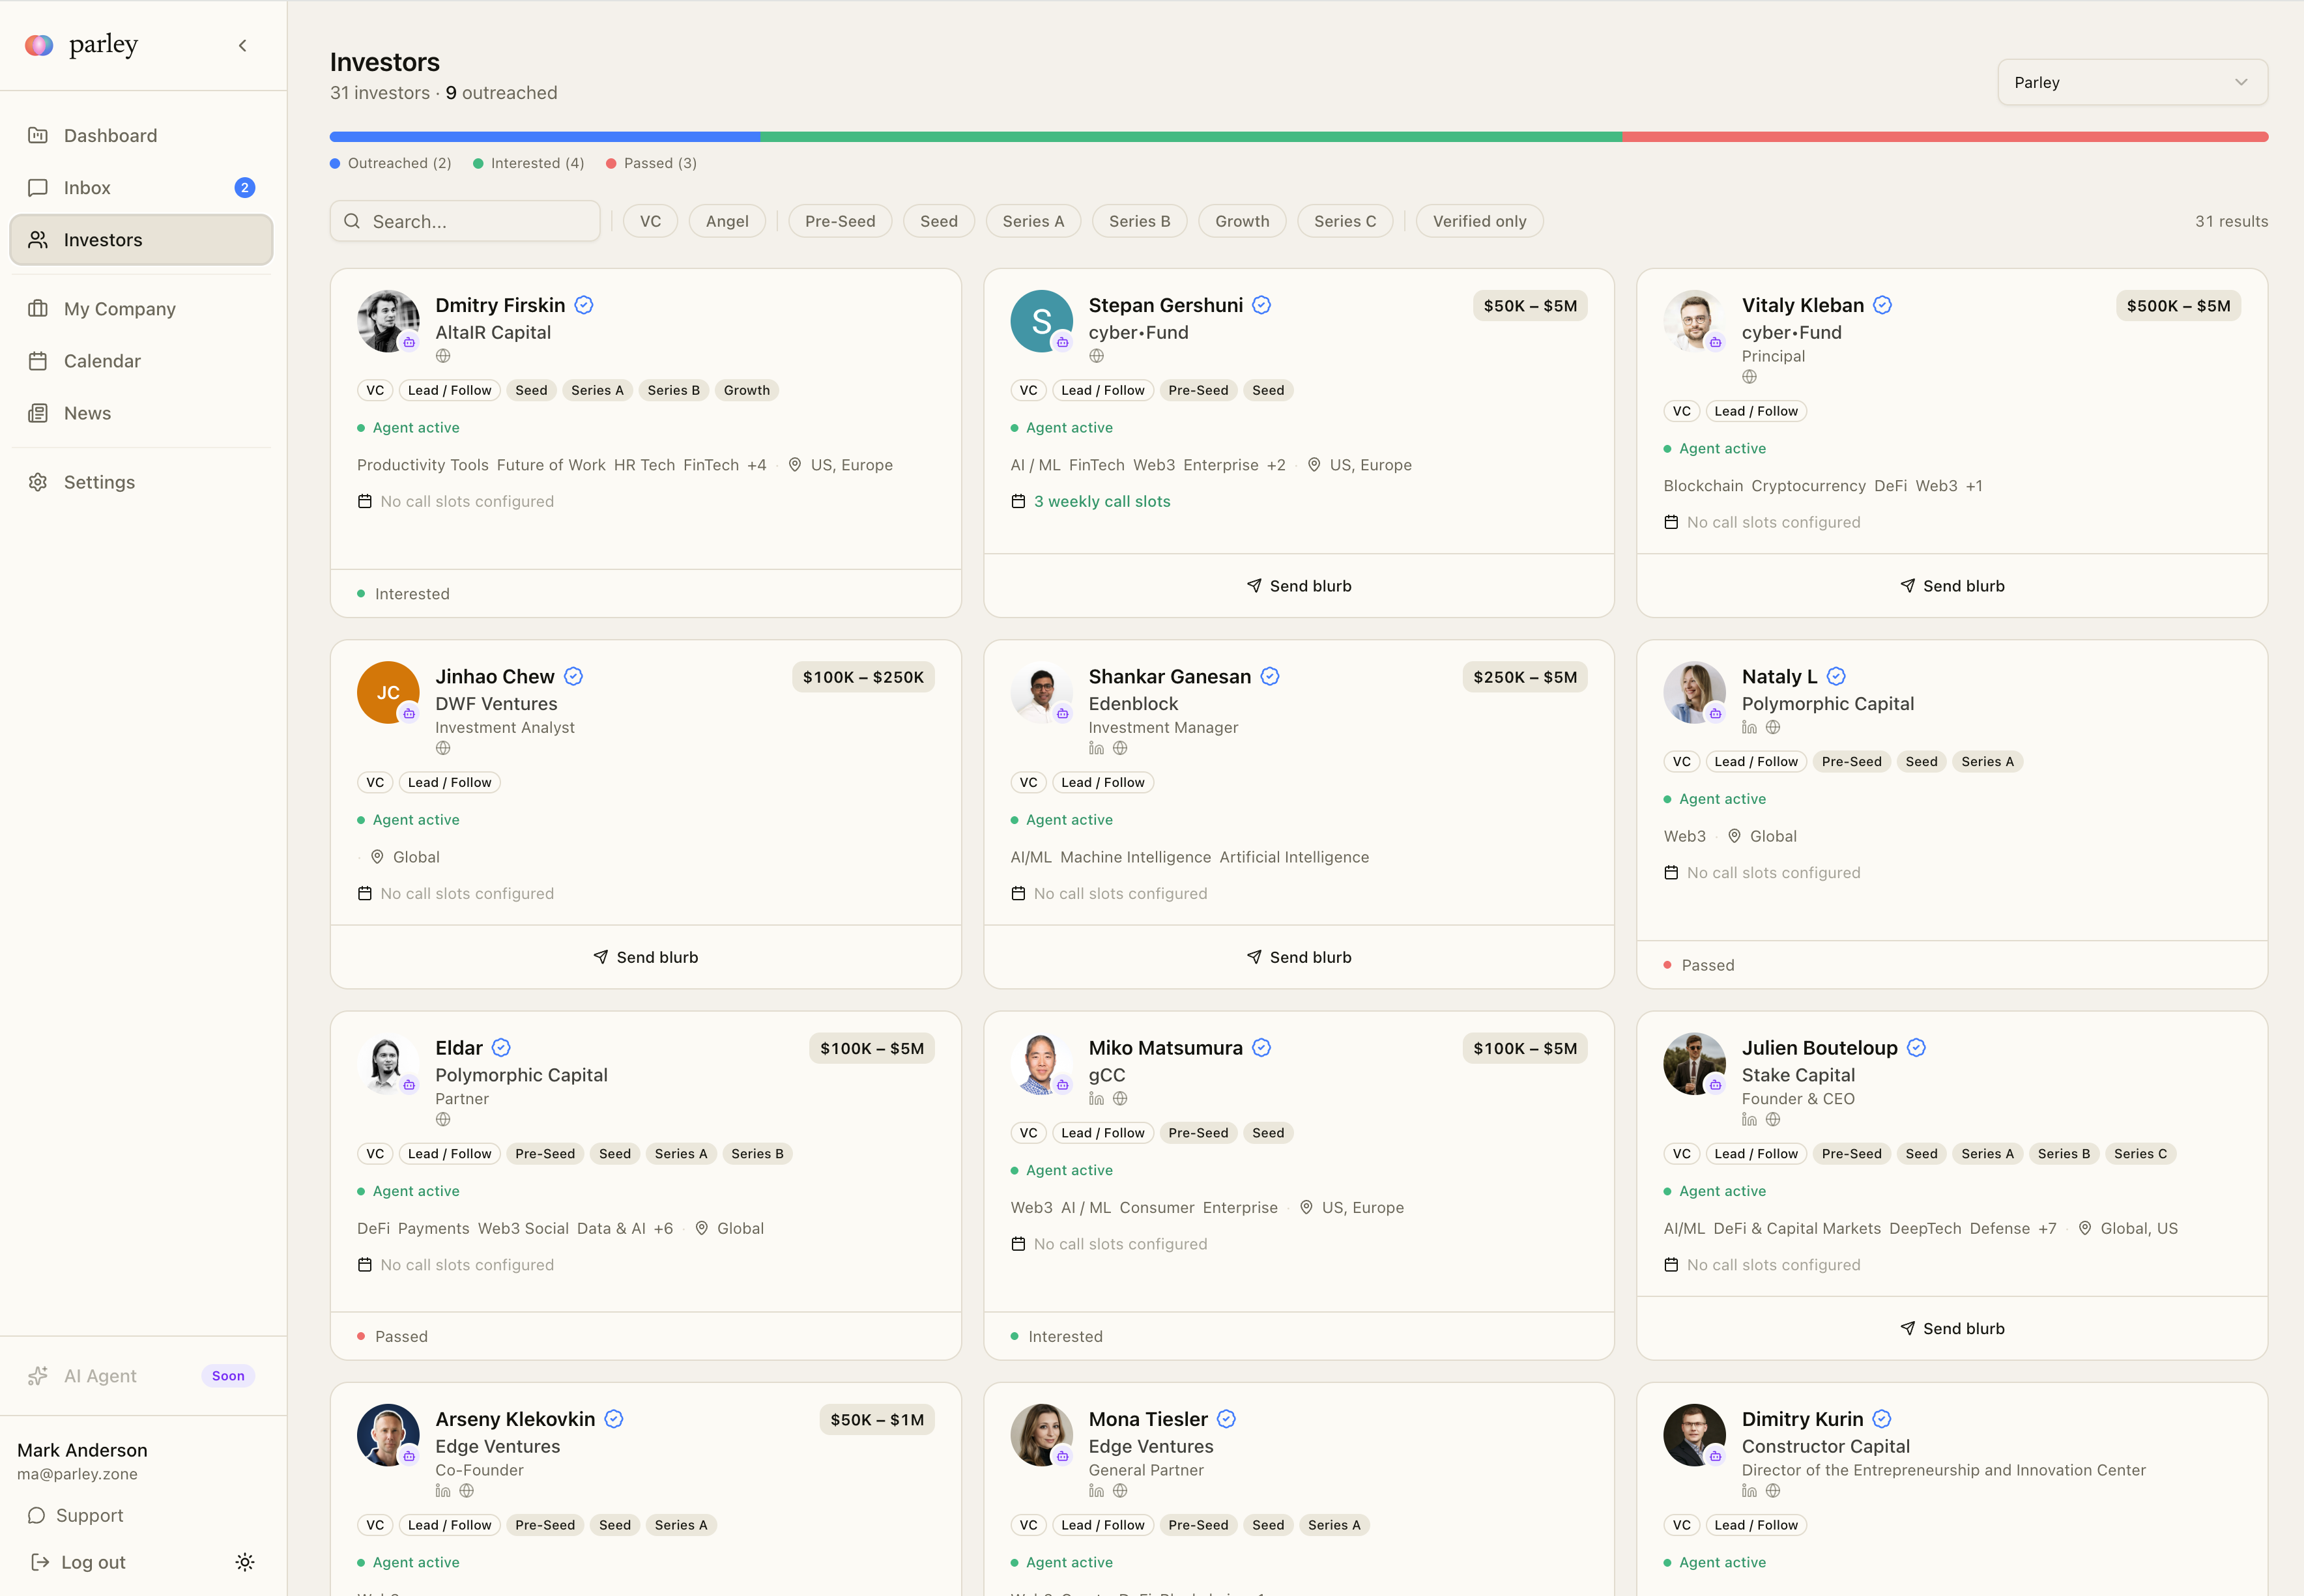
Task: Click the search magnifier icon
Action: coord(352,221)
